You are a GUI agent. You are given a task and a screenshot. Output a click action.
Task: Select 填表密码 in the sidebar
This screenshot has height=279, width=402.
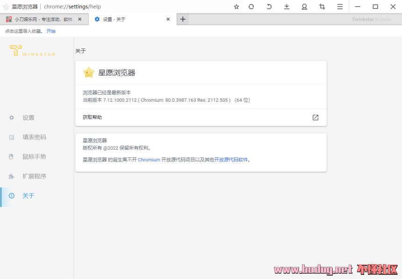(34, 137)
